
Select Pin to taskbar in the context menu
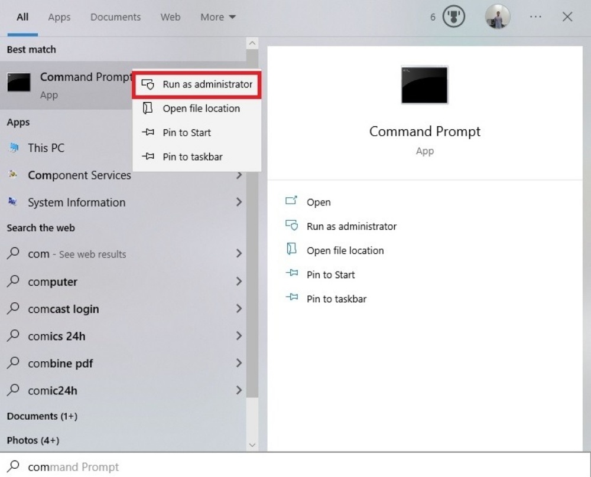(186, 156)
